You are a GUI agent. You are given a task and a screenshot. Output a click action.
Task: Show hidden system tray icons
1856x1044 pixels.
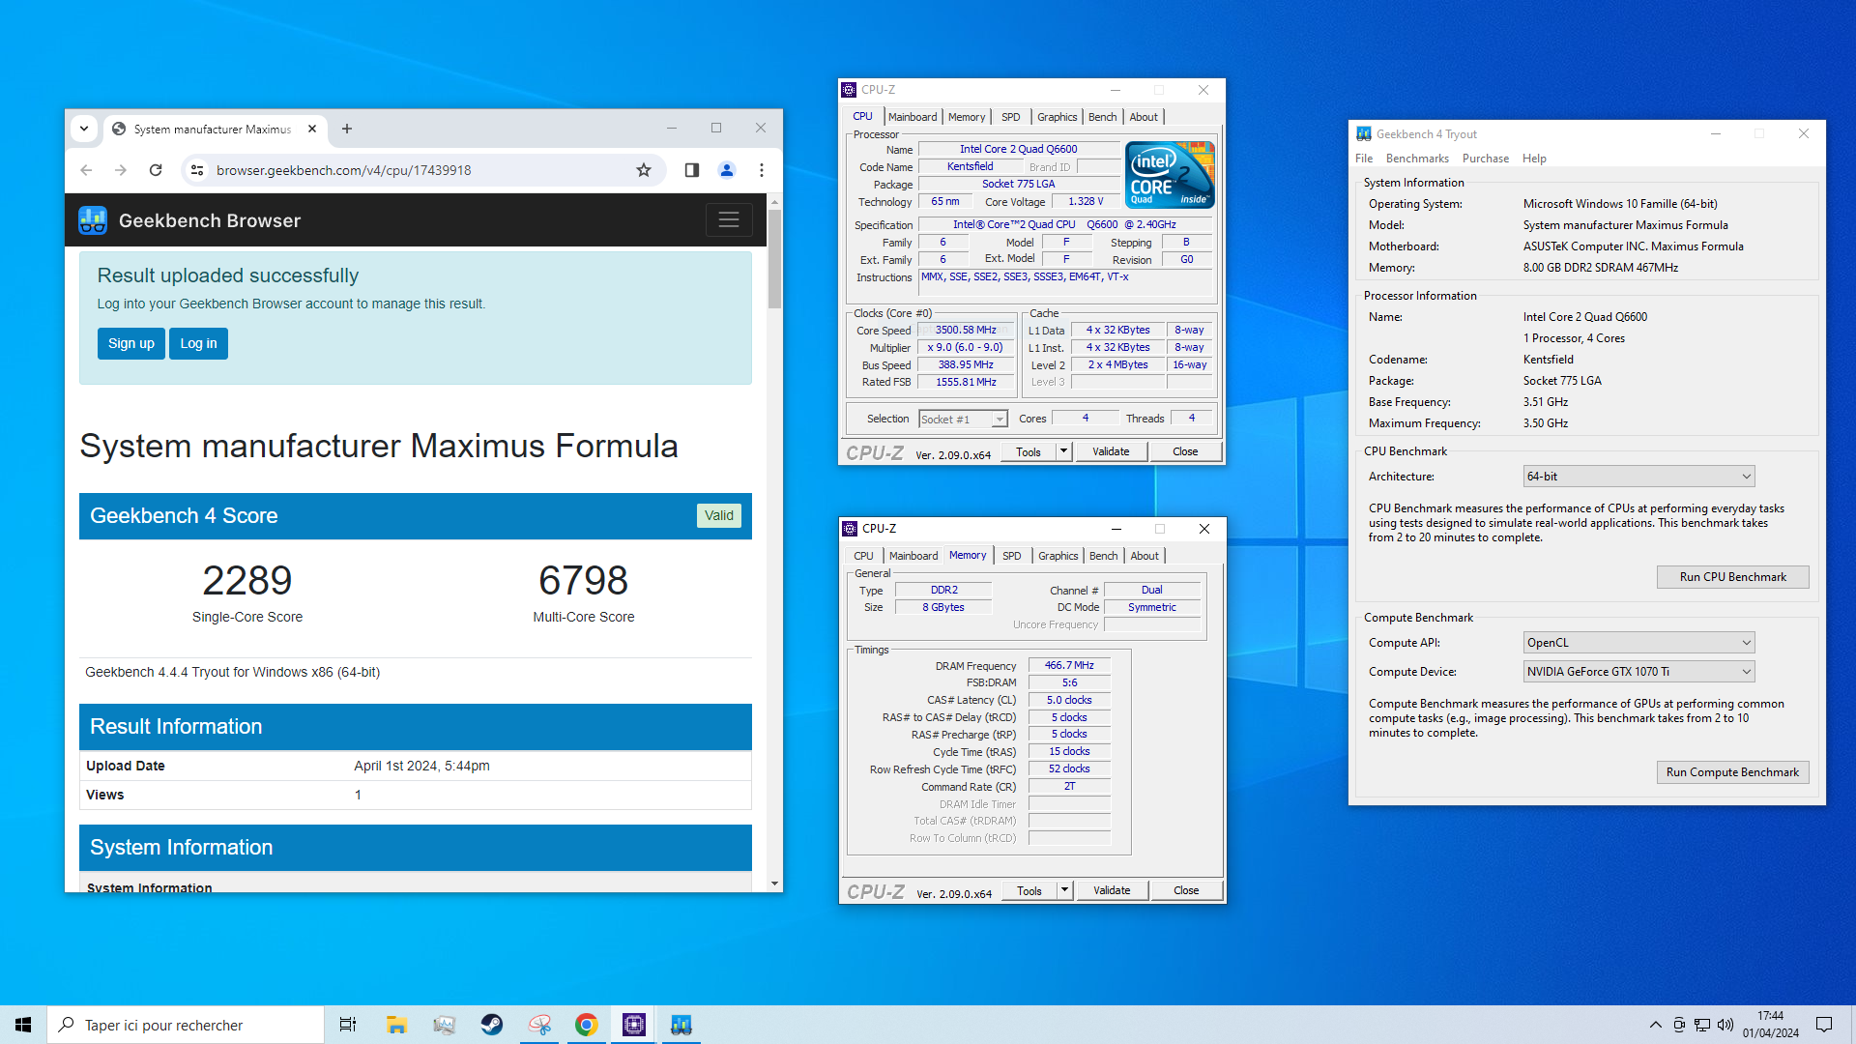pyautogui.click(x=1655, y=1025)
